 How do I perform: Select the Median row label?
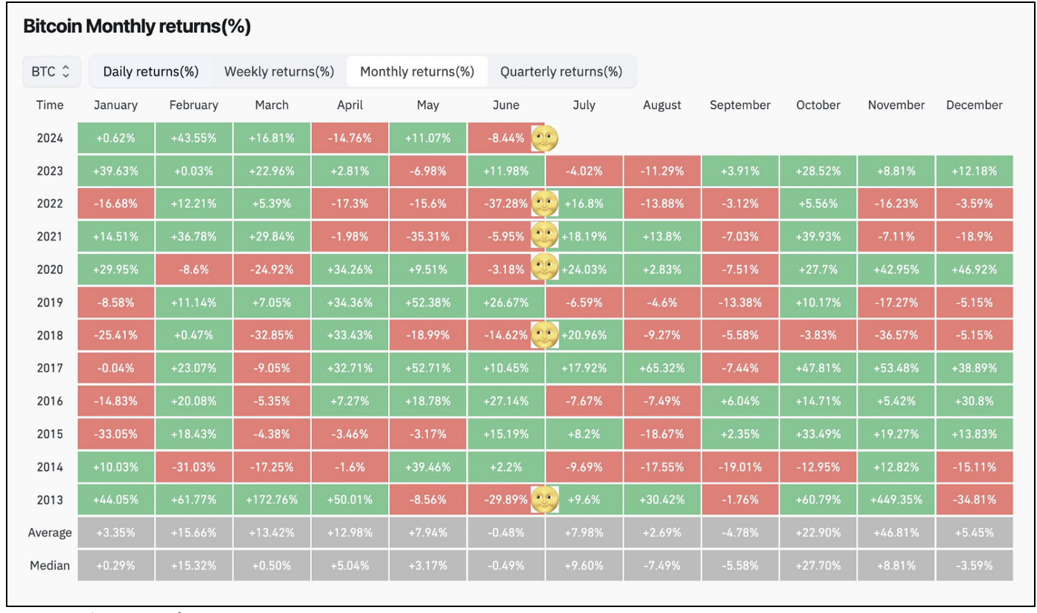click(x=50, y=566)
